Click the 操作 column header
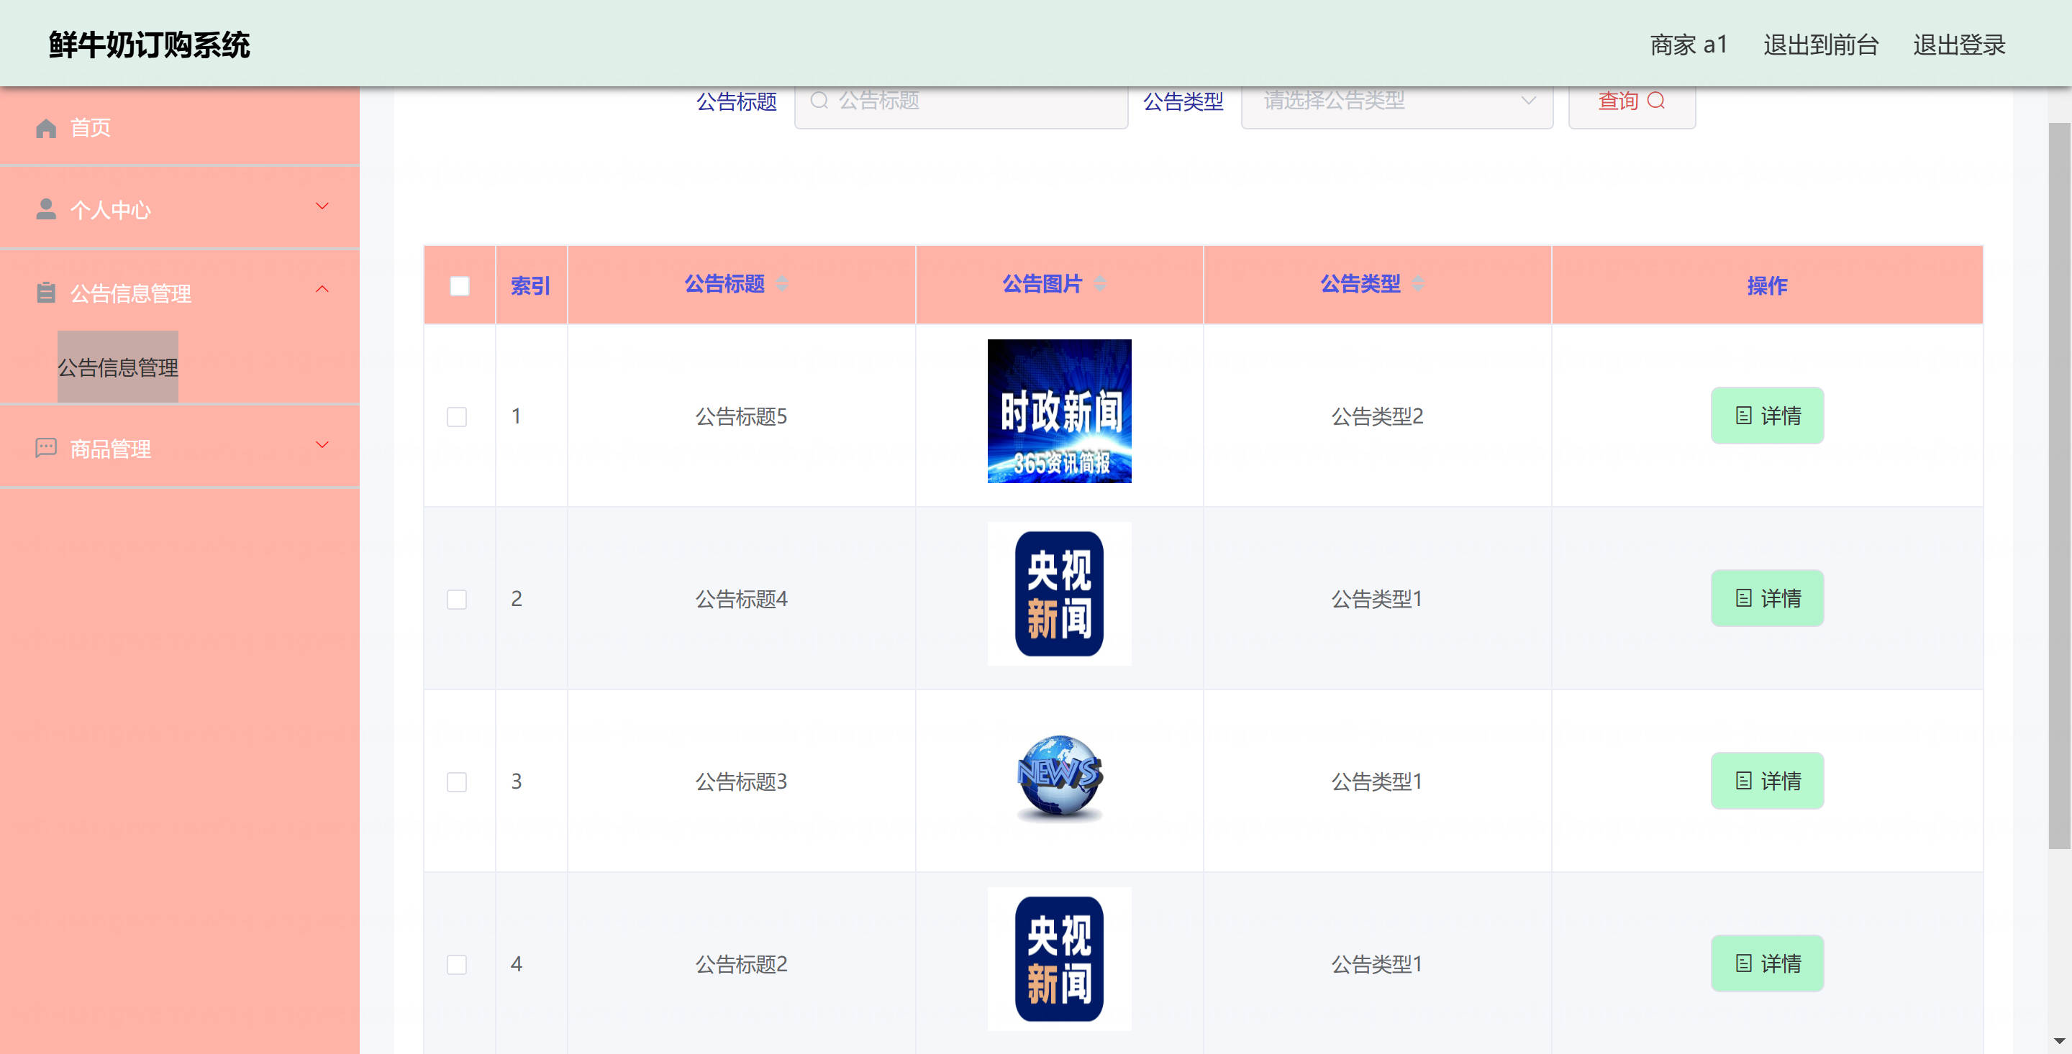 (x=1766, y=285)
